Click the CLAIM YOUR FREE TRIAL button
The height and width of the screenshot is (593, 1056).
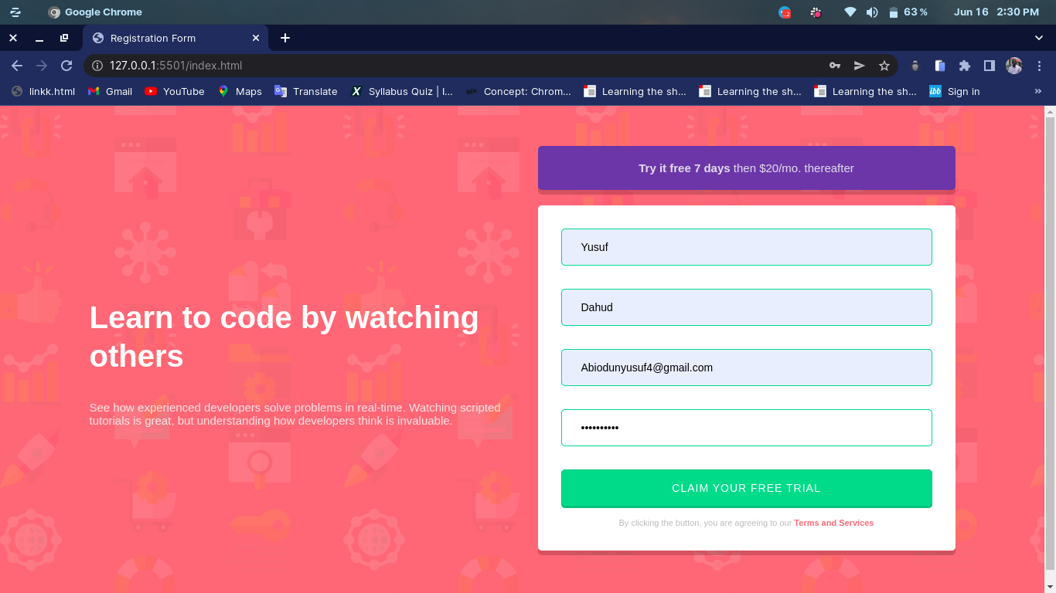tap(746, 488)
